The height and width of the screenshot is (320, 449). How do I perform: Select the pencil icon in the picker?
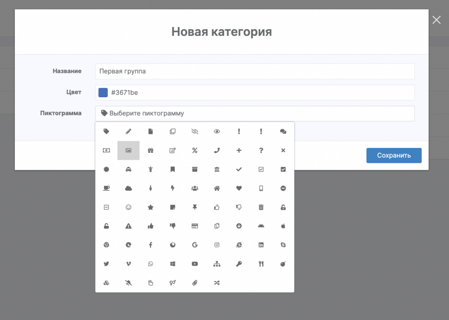[128, 131]
